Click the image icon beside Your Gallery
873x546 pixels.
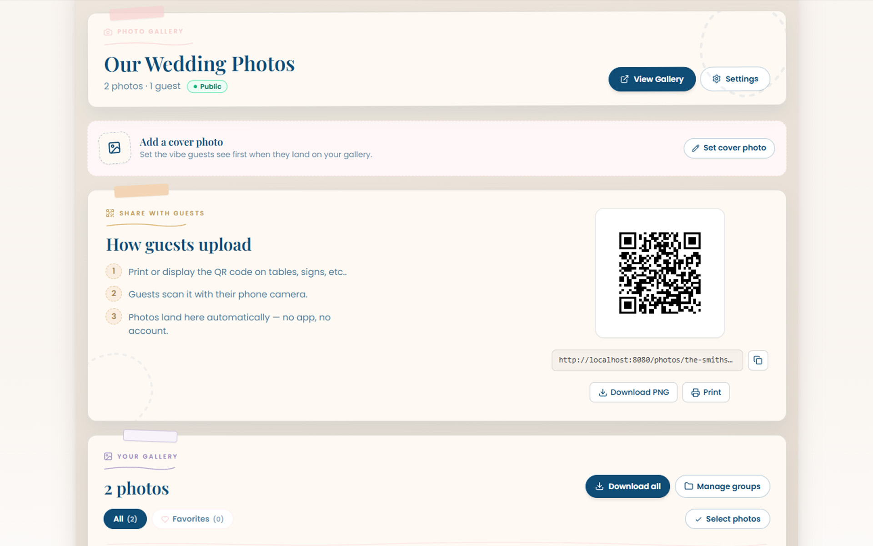(x=108, y=456)
